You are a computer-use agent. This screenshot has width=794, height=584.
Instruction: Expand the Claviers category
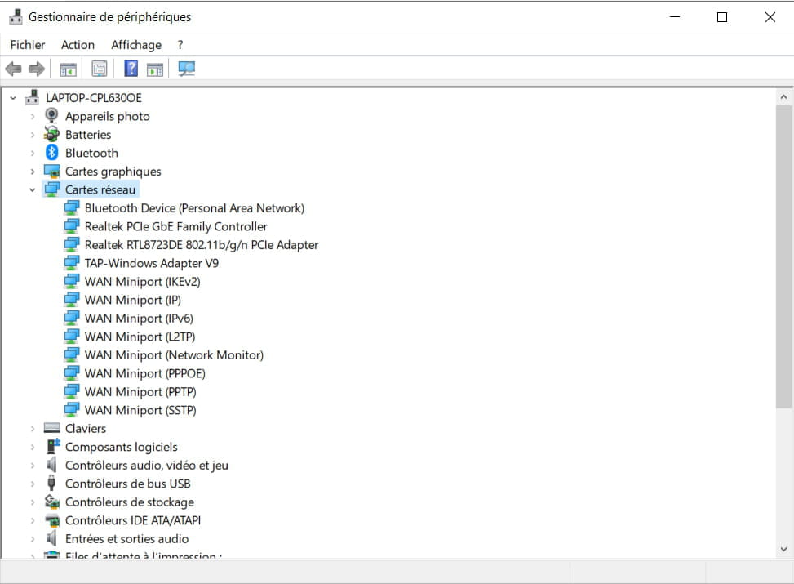point(33,429)
